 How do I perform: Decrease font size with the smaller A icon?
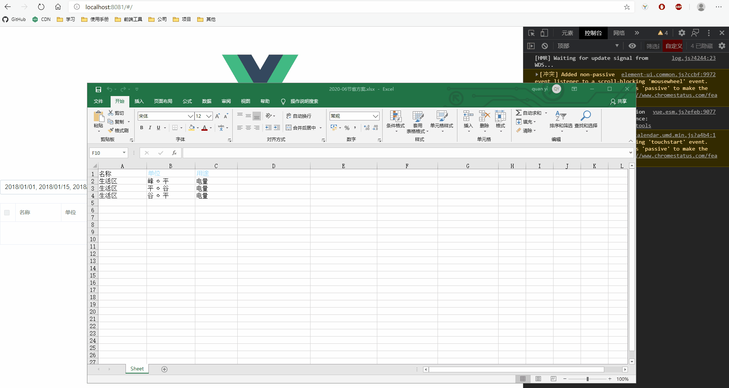click(x=226, y=116)
